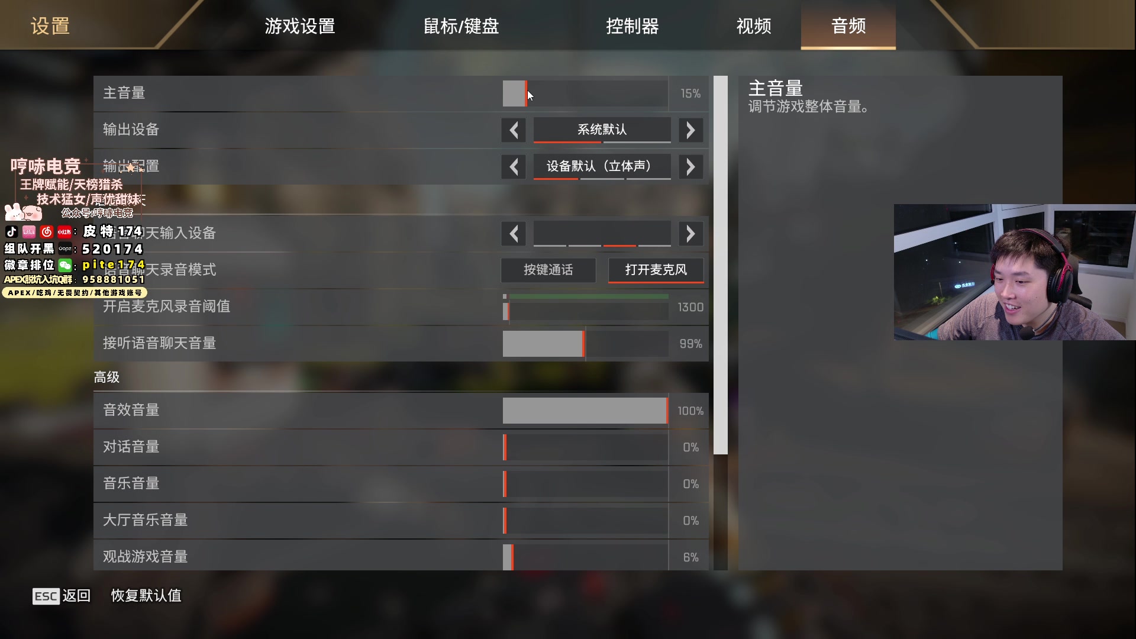Click the settings list vertical scrollbar
Viewport: 1136px width, 639px height.
(720, 265)
